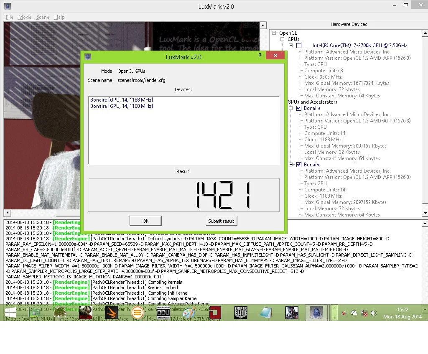Open the Sniper Elite taskbar icon

point(240,313)
